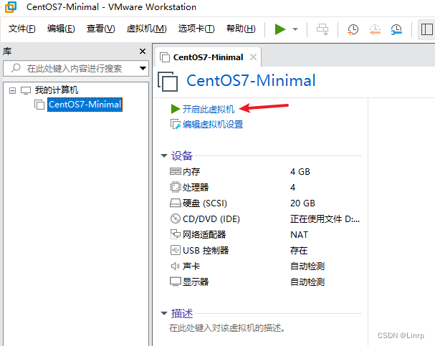
Task: Select CentOS7-Minimal in the library tree
Action: [85, 105]
